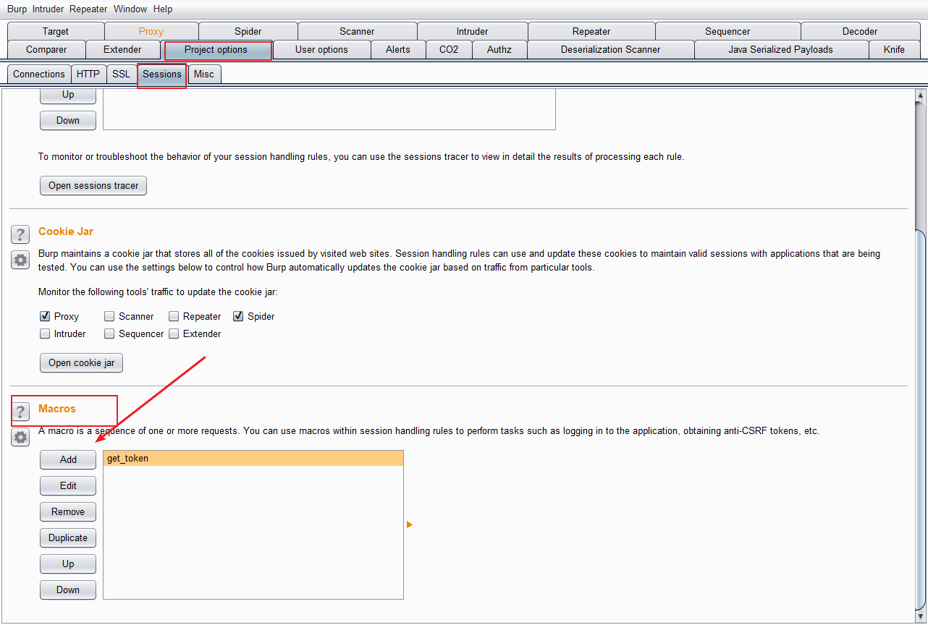Switch to the Repeater tool tab
Screen dimensions: 928x625
(591, 31)
